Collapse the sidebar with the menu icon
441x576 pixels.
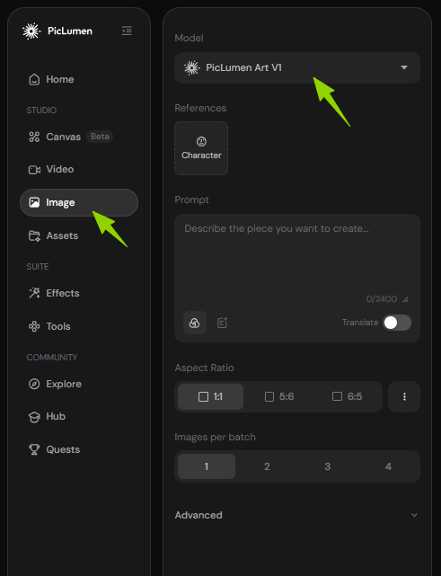coord(127,31)
